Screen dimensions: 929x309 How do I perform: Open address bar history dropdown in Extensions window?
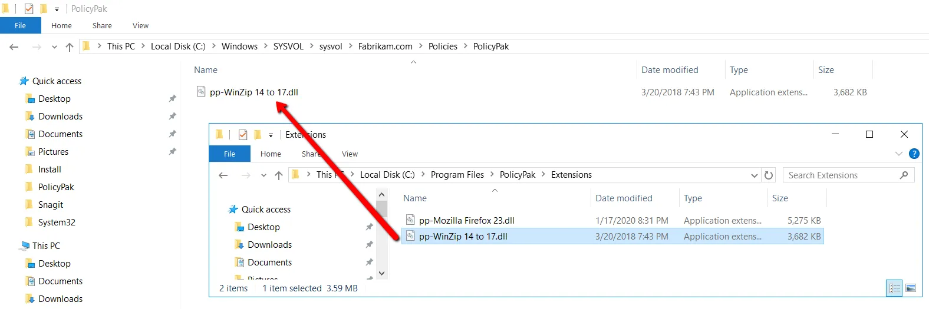coord(755,175)
